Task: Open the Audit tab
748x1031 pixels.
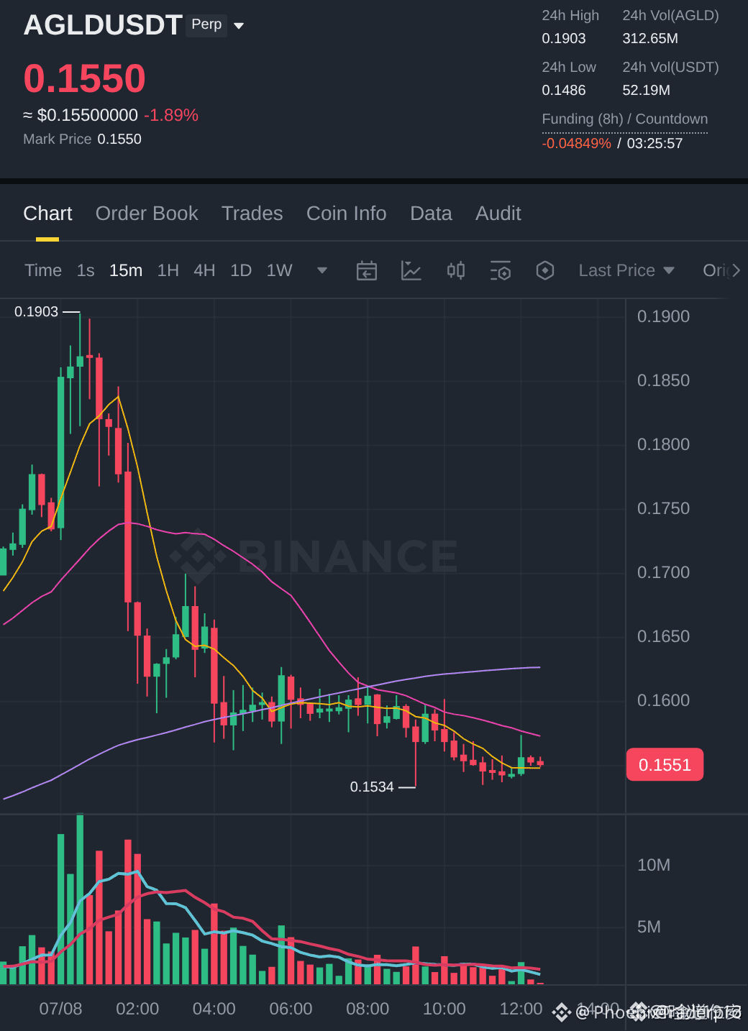Action: click(x=498, y=214)
